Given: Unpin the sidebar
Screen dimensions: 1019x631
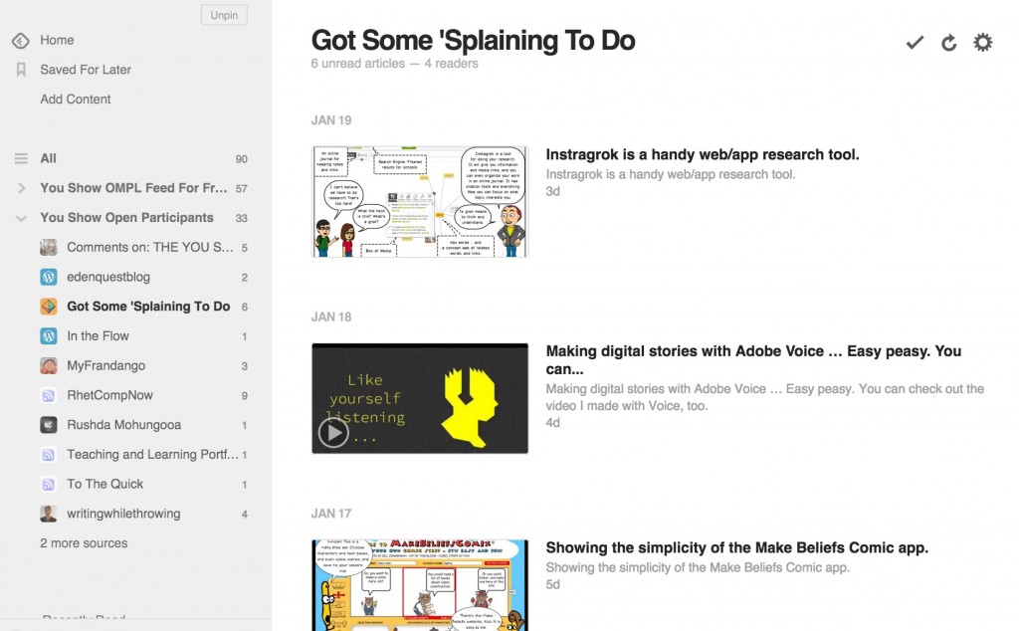Looking at the screenshot, I should [x=224, y=15].
